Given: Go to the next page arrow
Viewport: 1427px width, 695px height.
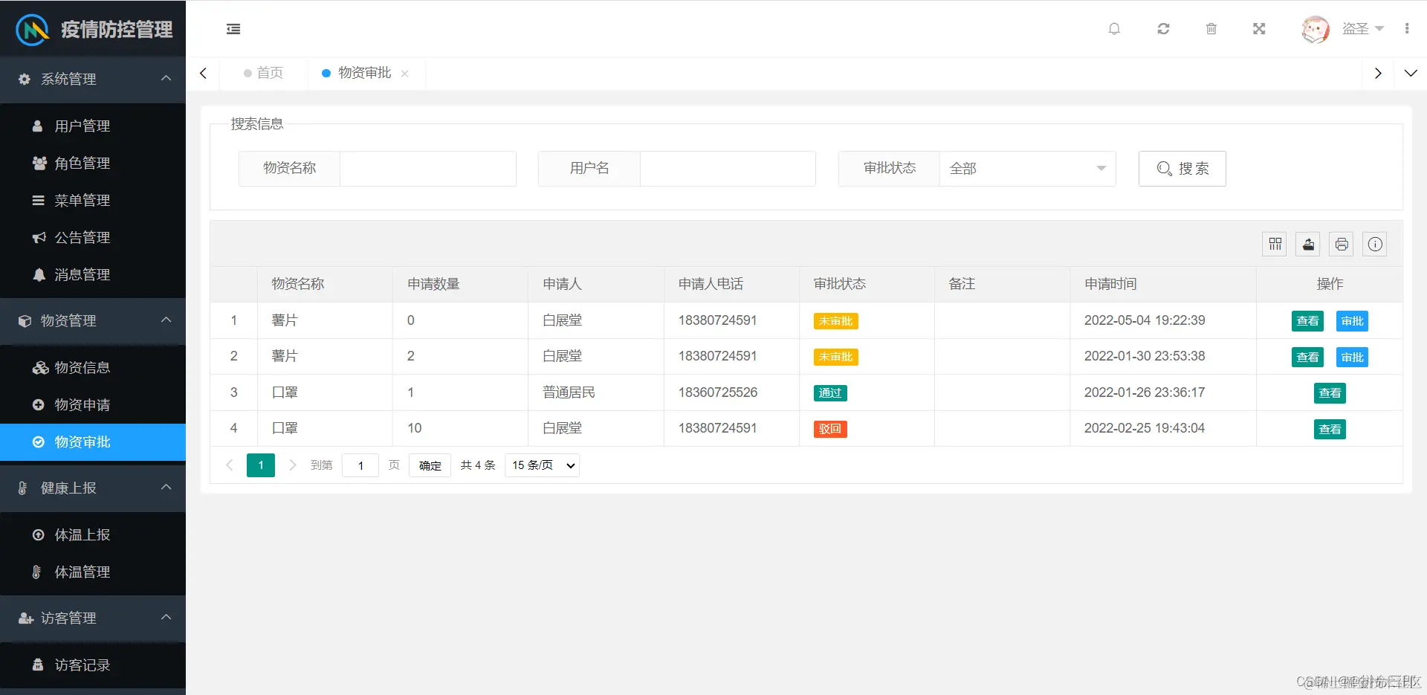Looking at the screenshot, I should pyautogui.click(x=292, y=465).
